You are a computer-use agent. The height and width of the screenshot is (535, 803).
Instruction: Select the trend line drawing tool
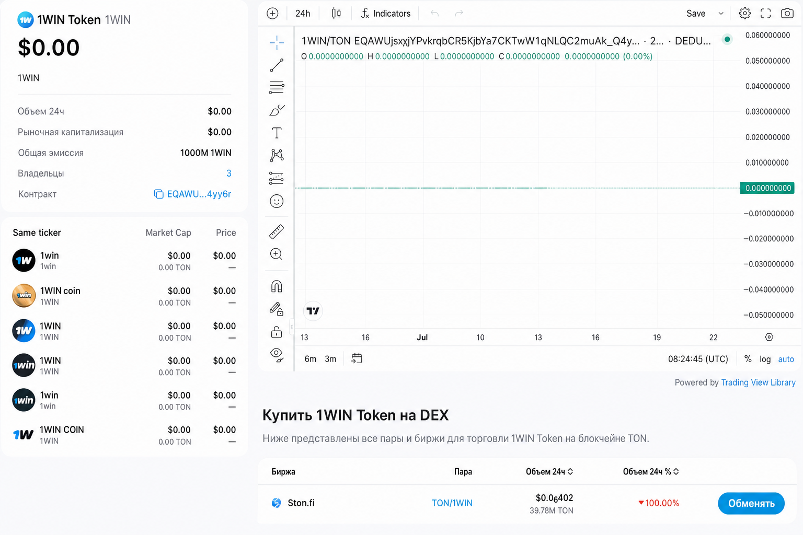pyautogui.click(x=277, y=65)
